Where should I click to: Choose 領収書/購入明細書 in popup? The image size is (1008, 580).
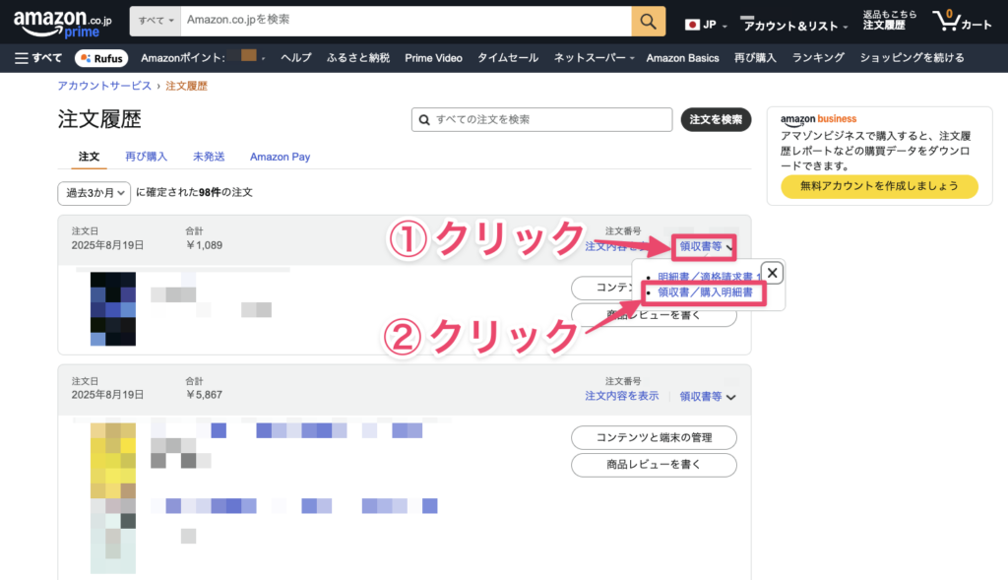(x=705, y=291)
